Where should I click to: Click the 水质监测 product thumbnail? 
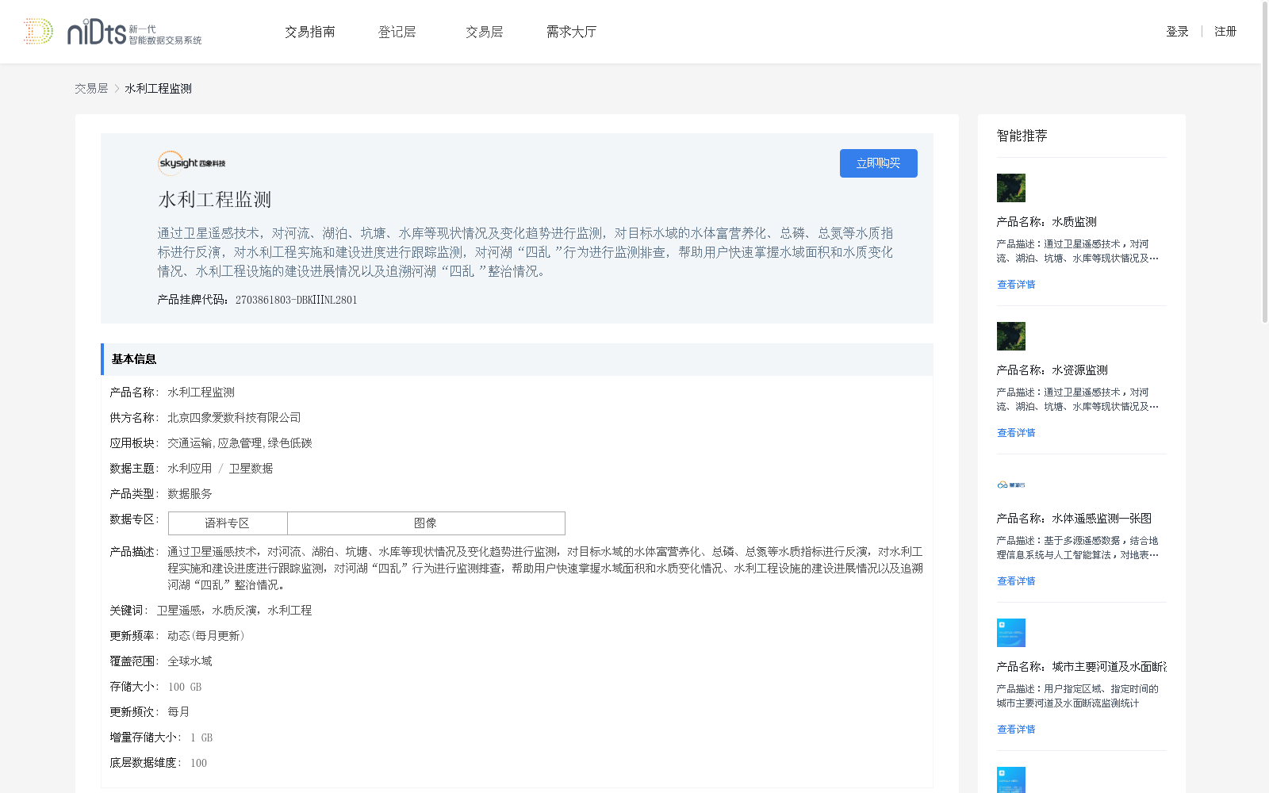(1011, 188)
